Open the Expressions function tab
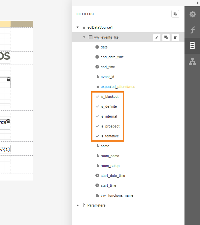This screenshot has height=225, width=200. click(x=192, y=30)
